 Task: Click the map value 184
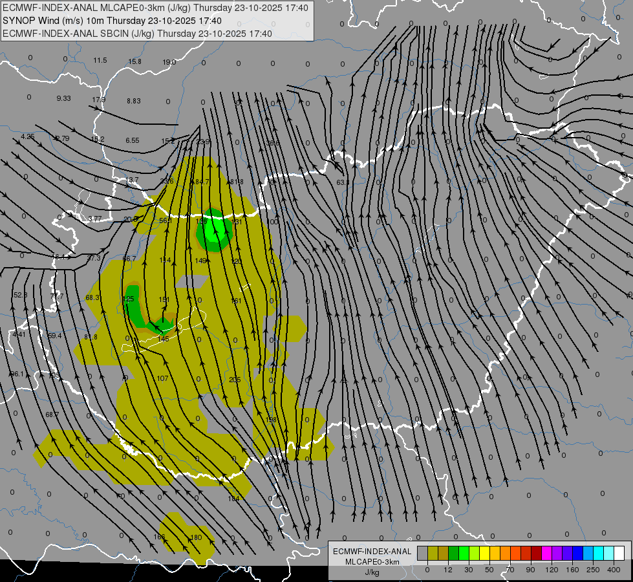[234, 499]
